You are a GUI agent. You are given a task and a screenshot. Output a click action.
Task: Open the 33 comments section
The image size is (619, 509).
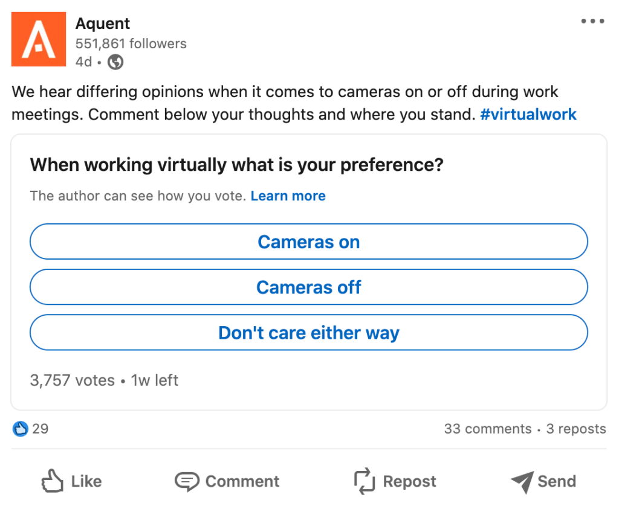487,429
